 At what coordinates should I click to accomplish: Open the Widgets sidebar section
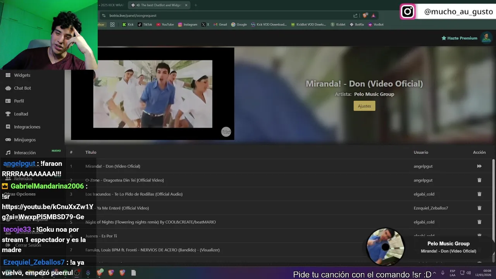click(22, 75)
